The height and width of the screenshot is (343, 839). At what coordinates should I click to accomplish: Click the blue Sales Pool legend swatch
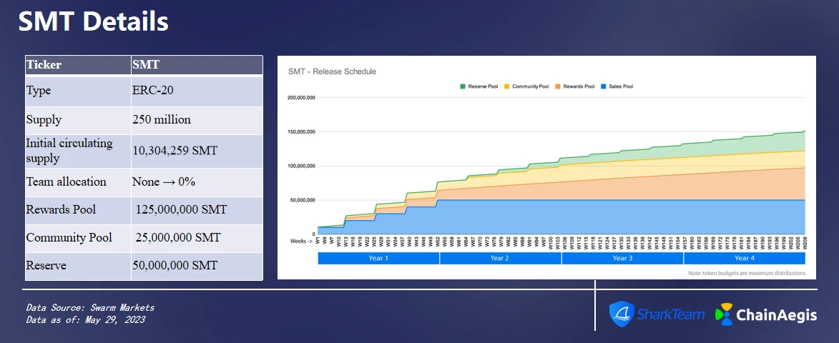point(604,86)
